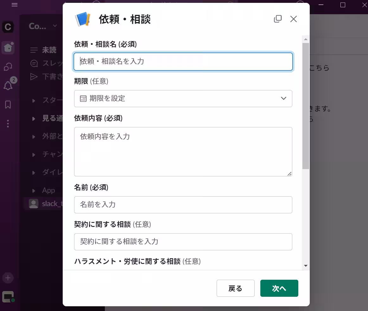Open the minimized huddle icon at bottom left
368x311 pixels.
coord(8,296)
